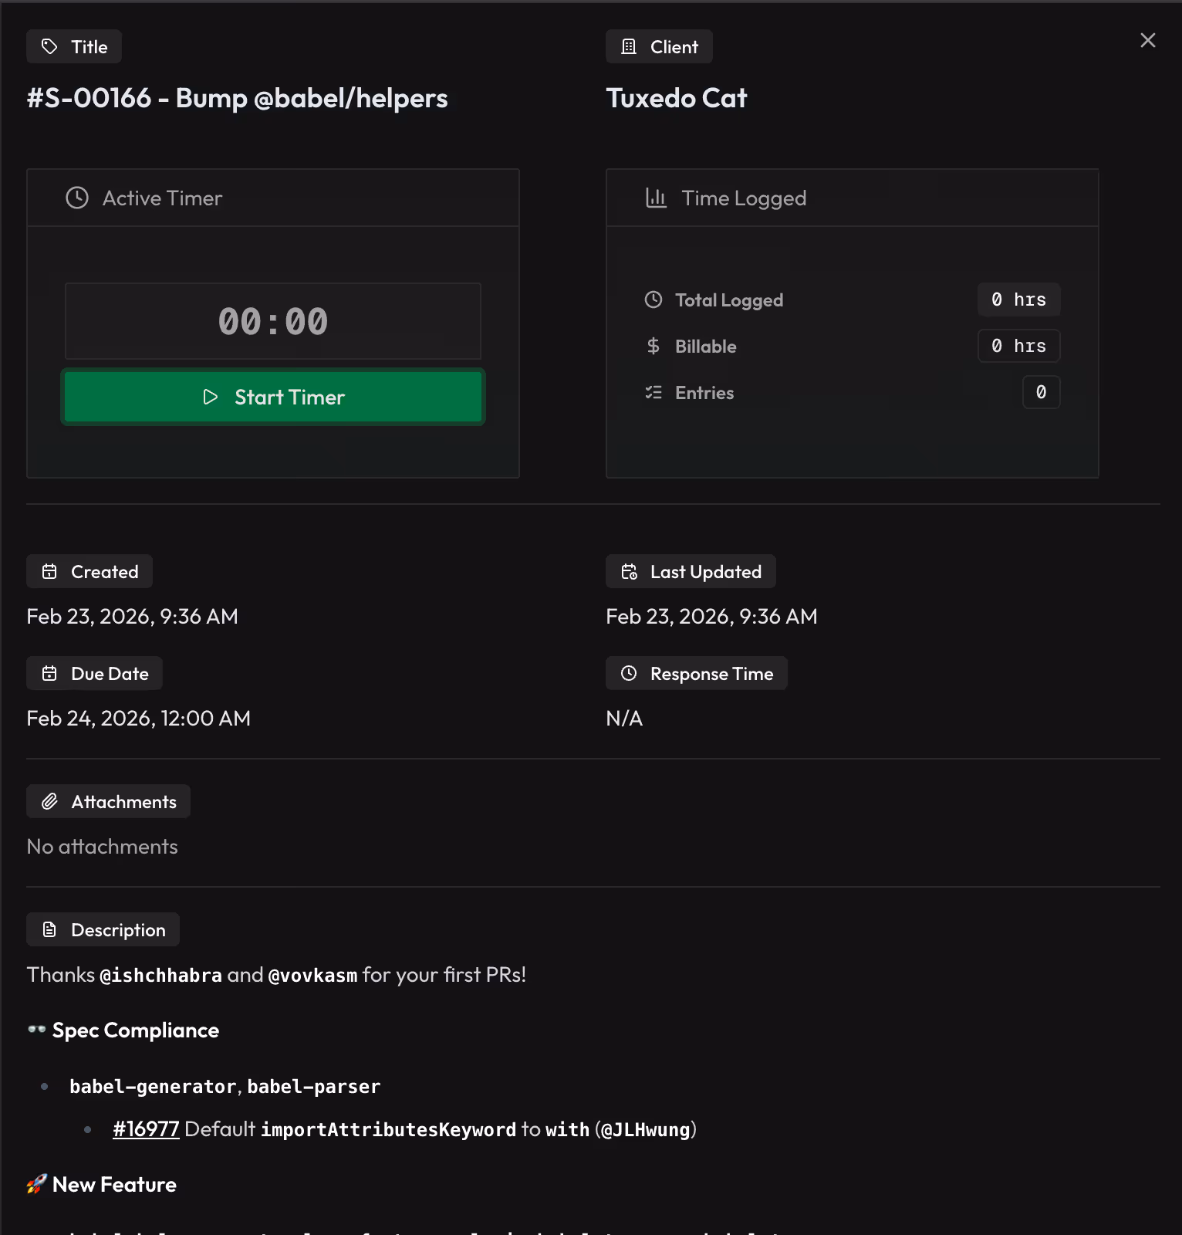Click the Active Timer clock icon
This screenshot has height=1235, width=1182.
click(76, 198)
